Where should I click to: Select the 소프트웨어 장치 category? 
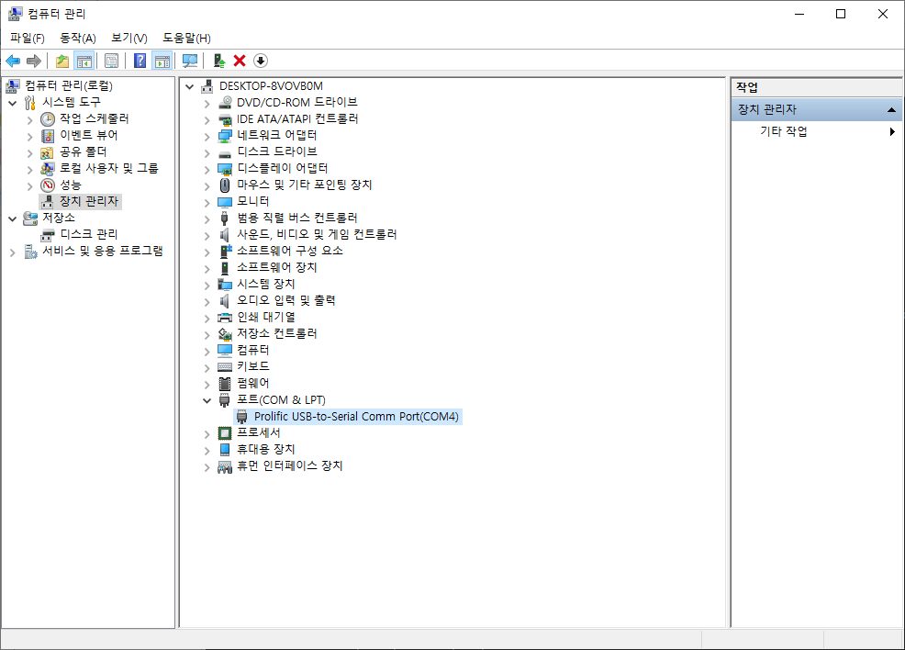276,268
